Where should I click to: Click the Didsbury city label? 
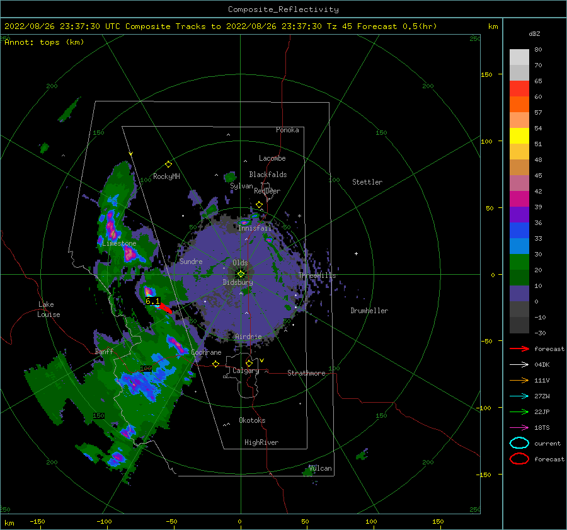238,282
